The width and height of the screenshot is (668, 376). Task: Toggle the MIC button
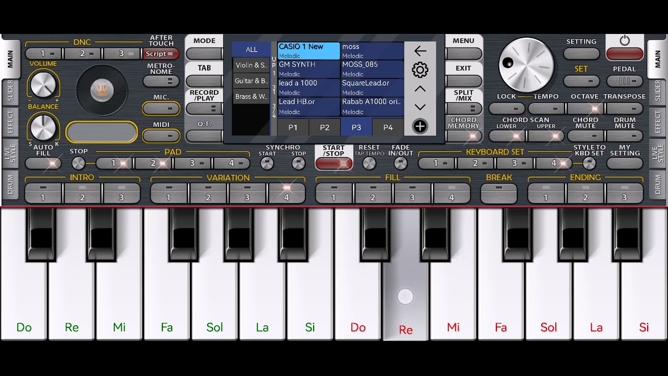161,109
